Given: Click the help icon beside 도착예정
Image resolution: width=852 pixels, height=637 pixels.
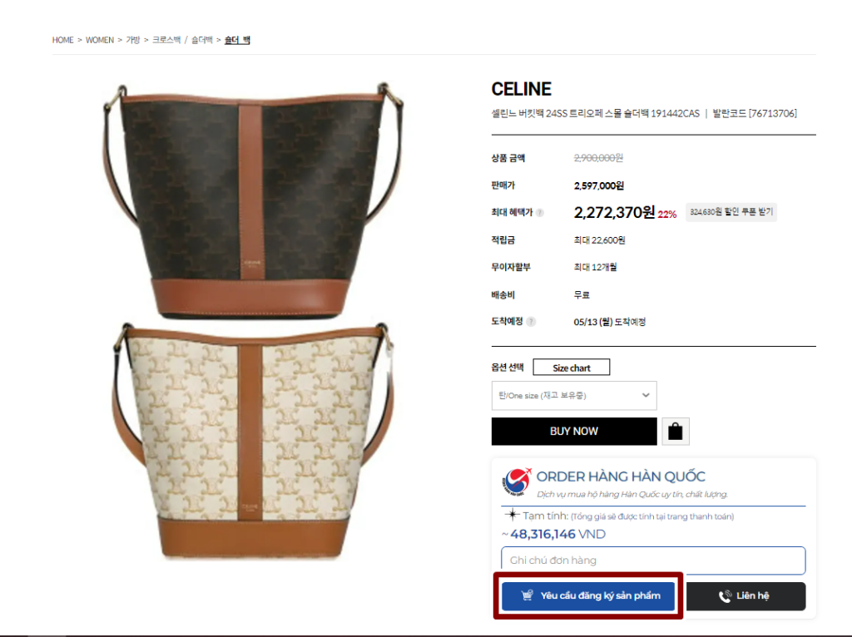Looking at the screenshot, I should click(x=531, y=322).
